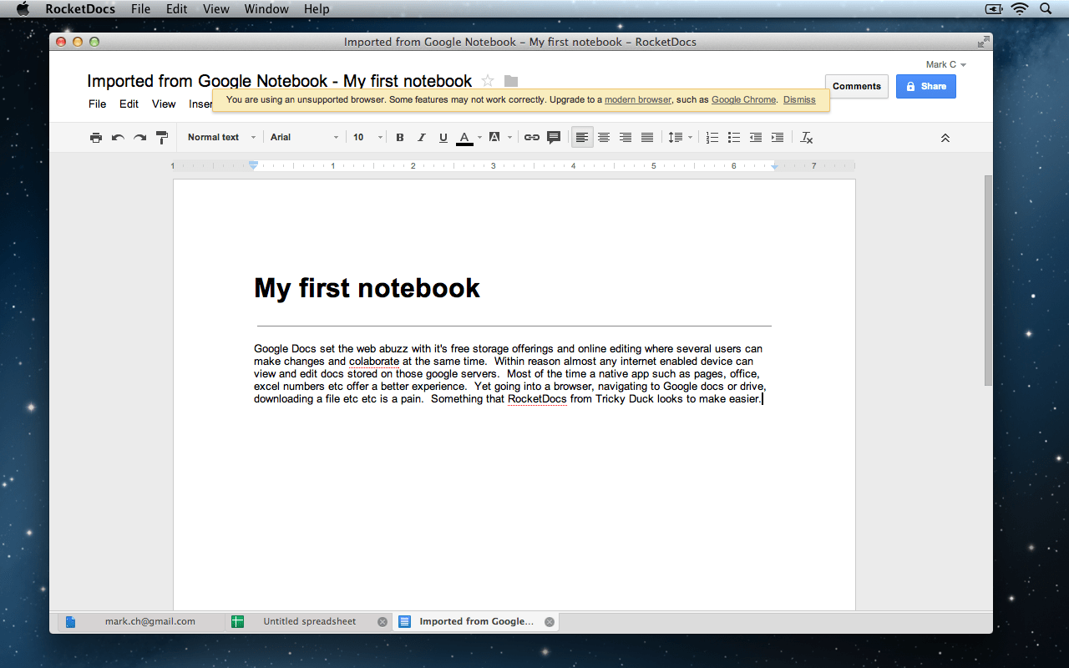Click the green spreadsheet icon in tab bar
The width and height of the screenshot is (1069, 668).
[x=237, y=621]
